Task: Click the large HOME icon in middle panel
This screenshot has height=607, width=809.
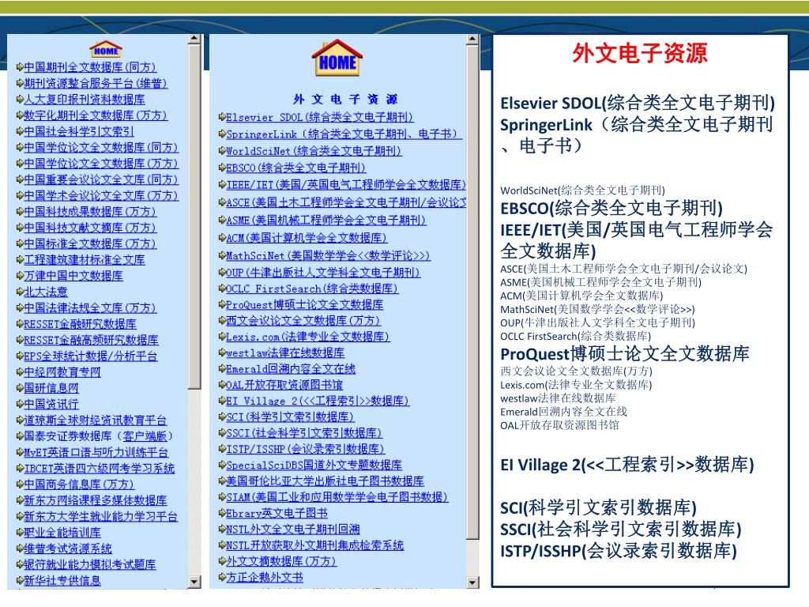Action: click(337, 58)
